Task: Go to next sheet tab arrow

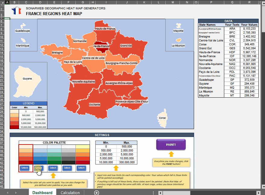Action: click(16, 193)
